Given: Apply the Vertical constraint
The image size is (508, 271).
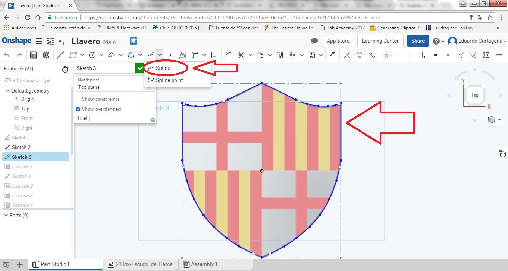Looking at the screenshot, I should pyautogui.click(x=410, y=55).
